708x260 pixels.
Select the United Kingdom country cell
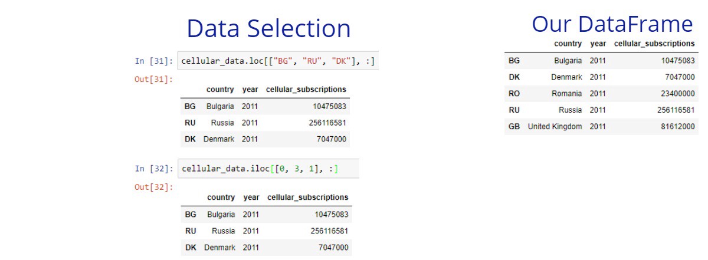click(555, 127)
